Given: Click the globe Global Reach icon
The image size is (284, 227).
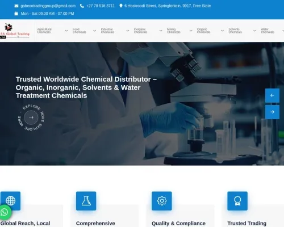Looking at the screenshot, I should [x=10, y=201].
